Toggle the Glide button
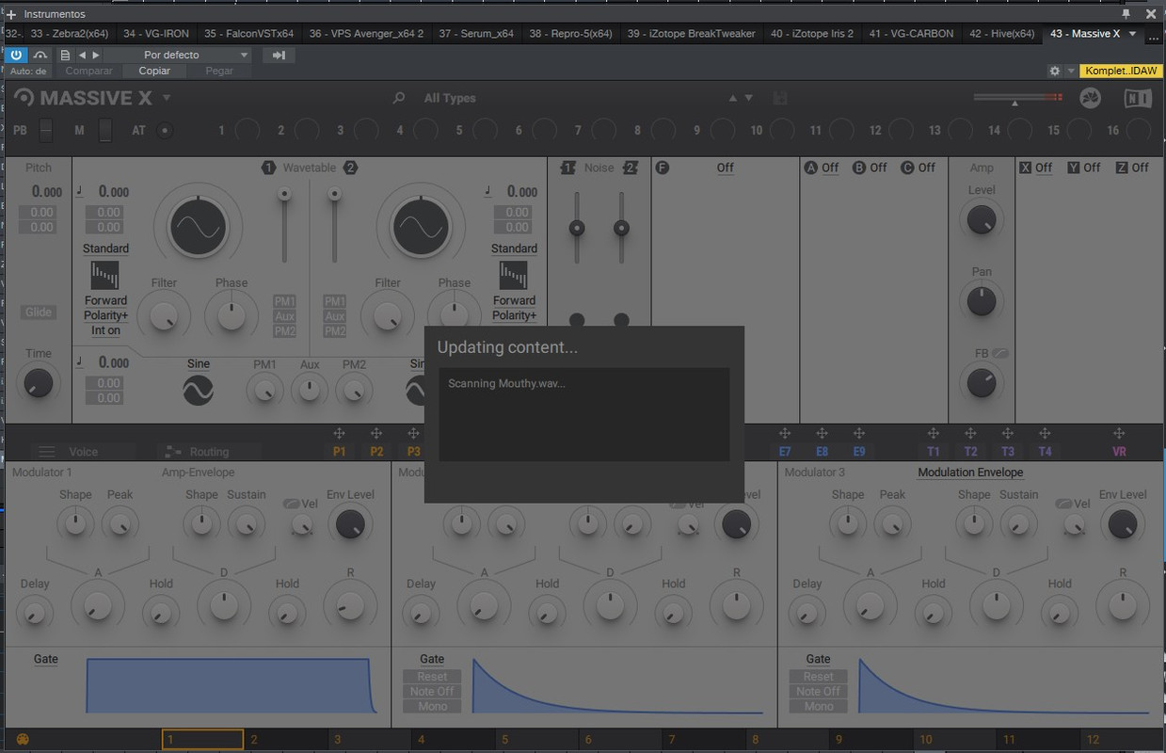1166x753 pixels. [x=39, y=312]
